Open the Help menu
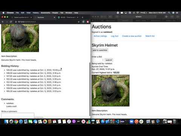The height and width of the screenshot is (136, 181). [x=76, y=13]
